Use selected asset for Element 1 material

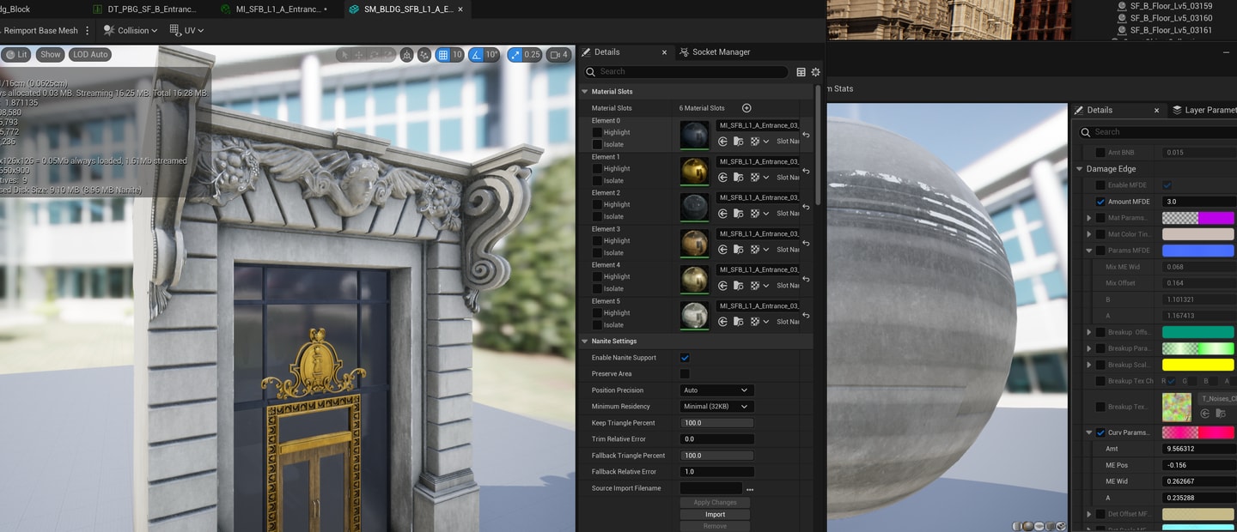(723, 178)
